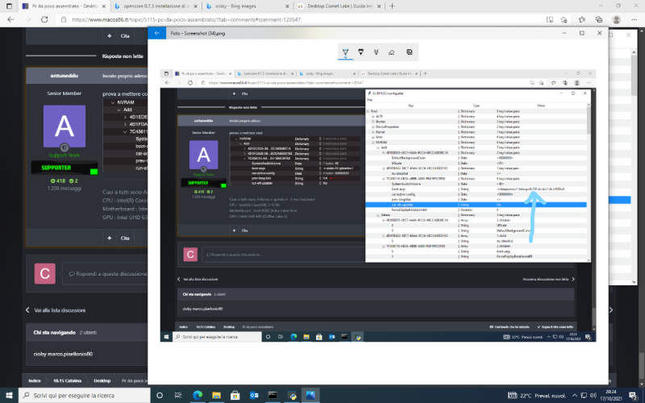Toggle touch writing in Photos toolbar
This screenshot has height=403, width=645.
pyautogui.click(x=410, y=52)
